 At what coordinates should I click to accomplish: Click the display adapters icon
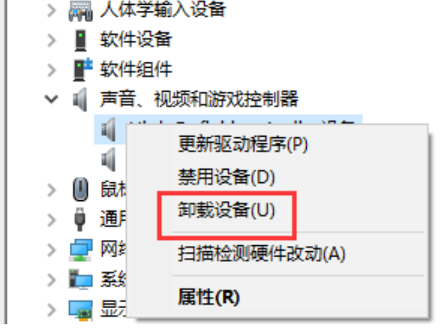tap(81, 310)
